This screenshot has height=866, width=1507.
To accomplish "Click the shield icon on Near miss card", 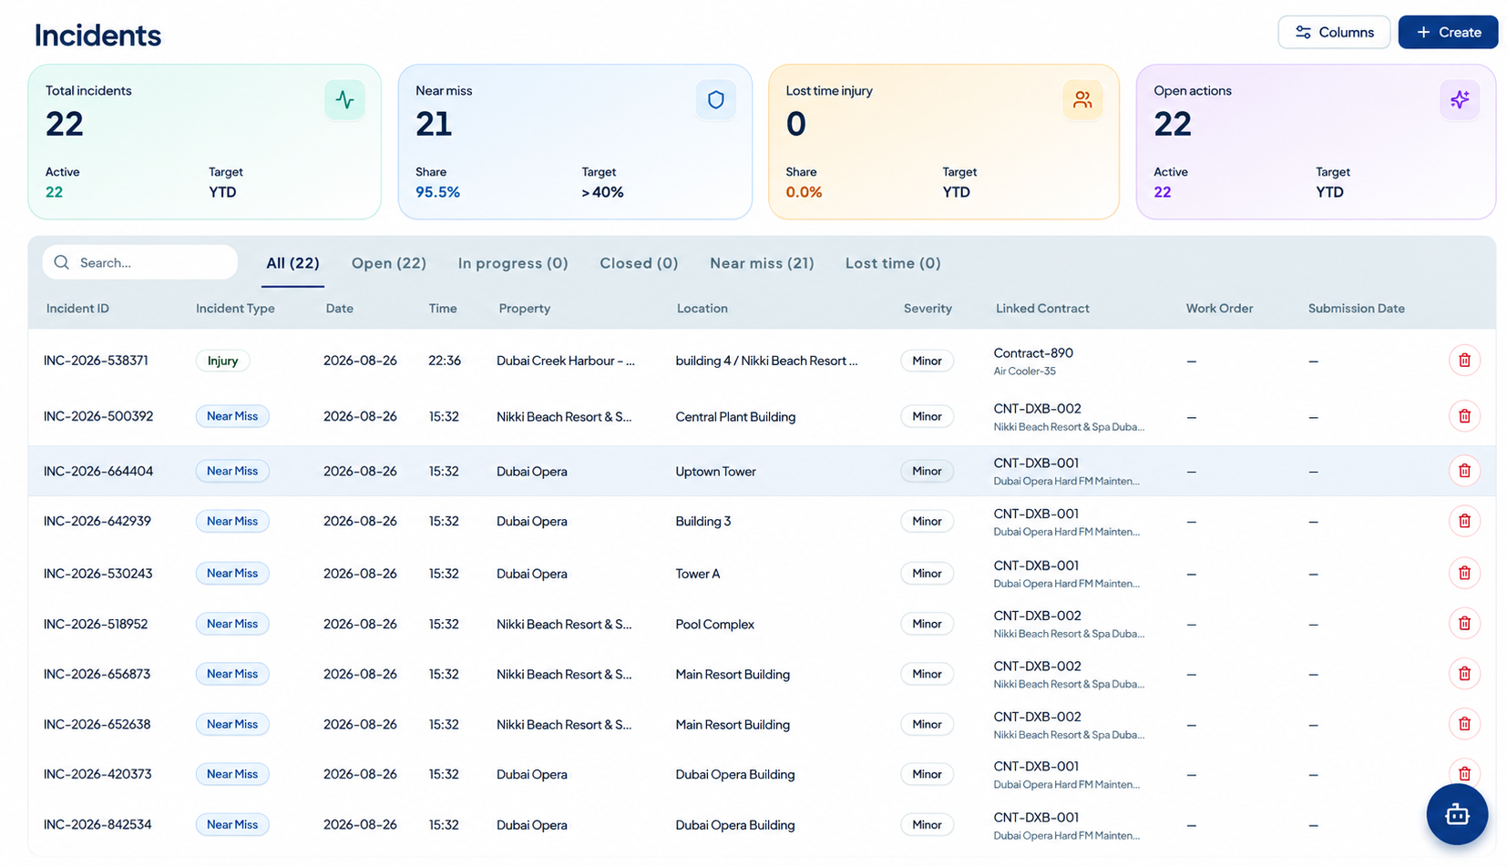I will click(715, 100).
